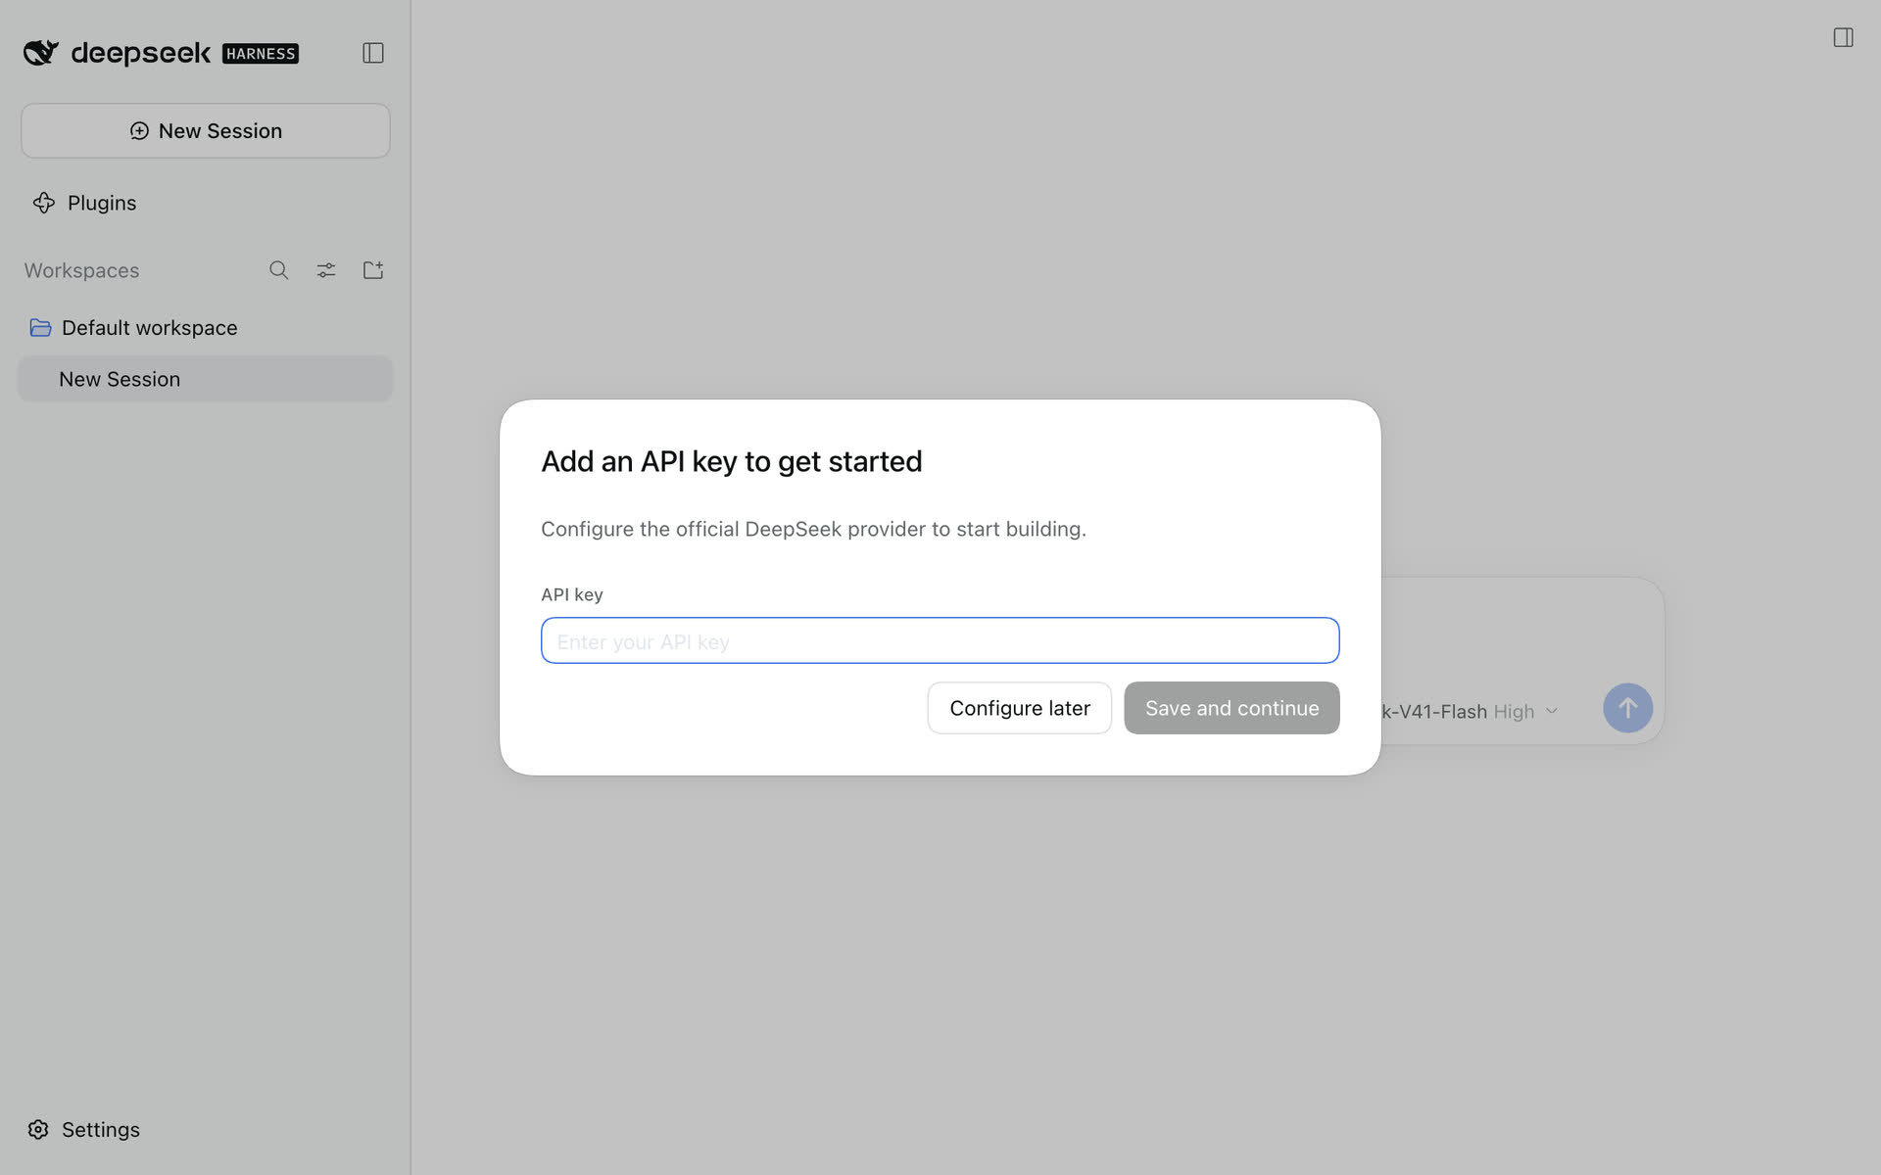Viewport: 1881px width, 1175px height.
Task: Open Settings at sidebar bottom
Action: (x=84, y=1129)
